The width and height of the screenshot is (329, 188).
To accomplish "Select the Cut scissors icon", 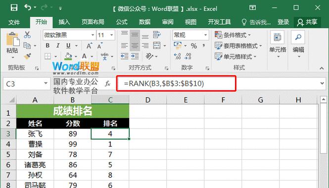I will click(x=27, y=35).
